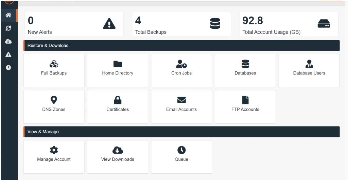Click the Manage Account gear icon
348x180 pixels.
click(54, 150)
